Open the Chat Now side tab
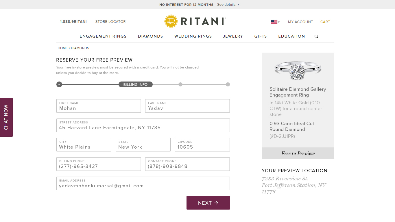The width and height of the screenshot is (395, 222). (x=6, y=117)
